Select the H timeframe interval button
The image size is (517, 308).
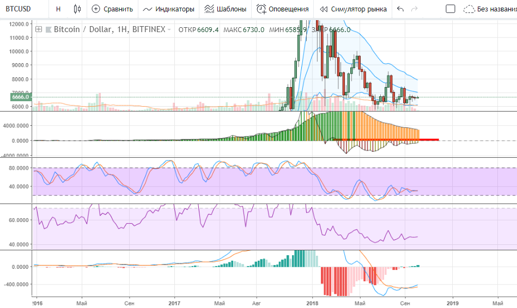tap(58, 9)
